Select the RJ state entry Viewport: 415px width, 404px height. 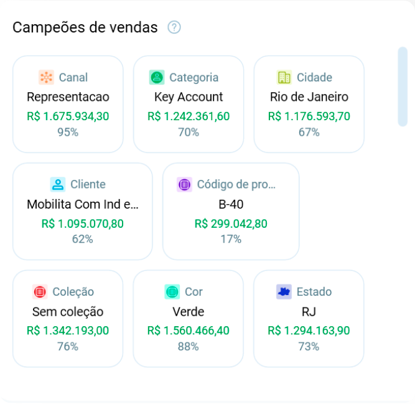[x=309, y=312]
